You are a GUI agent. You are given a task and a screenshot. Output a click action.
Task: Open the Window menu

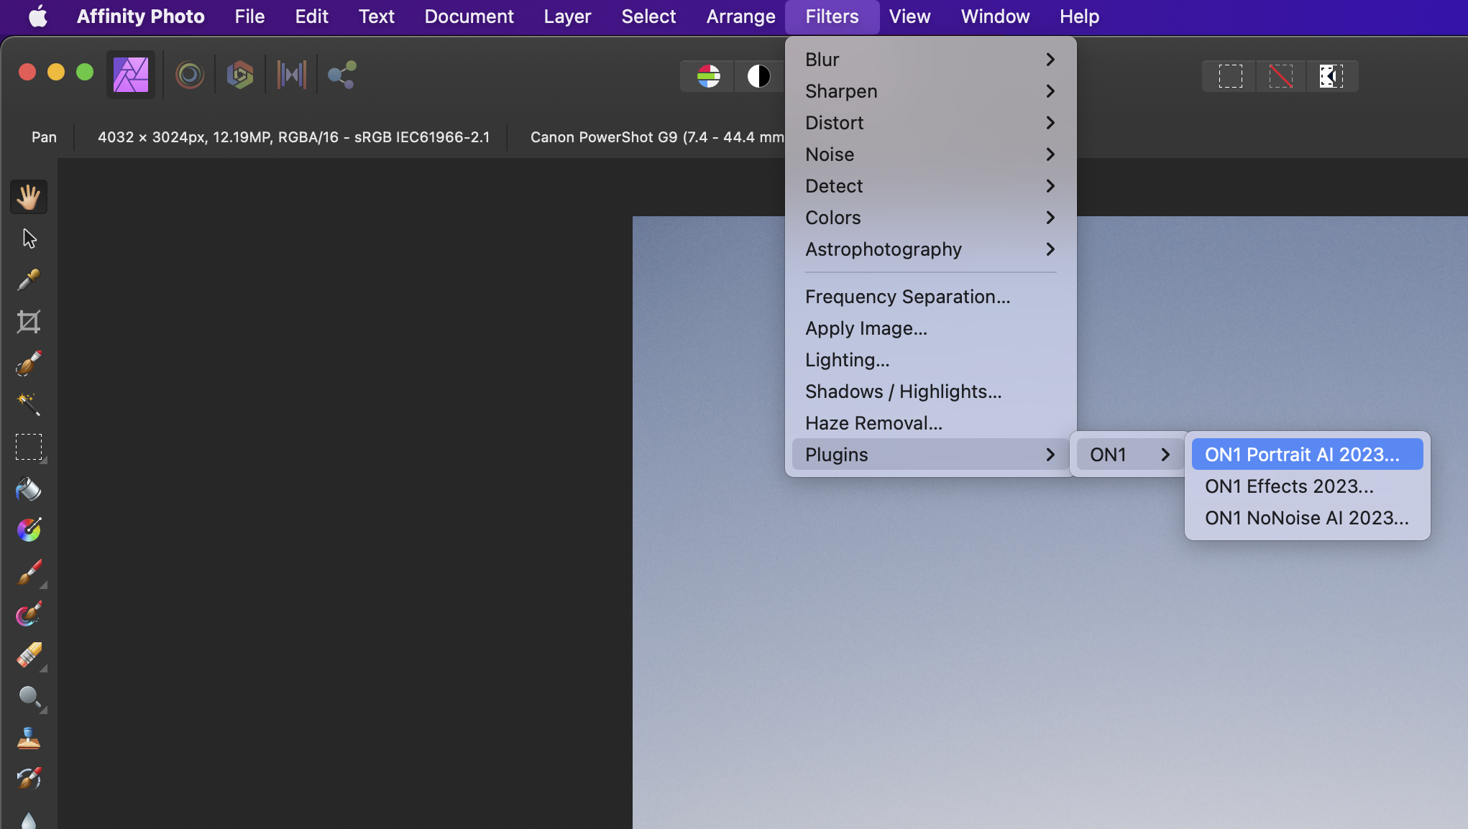click(x=995, y=17)
